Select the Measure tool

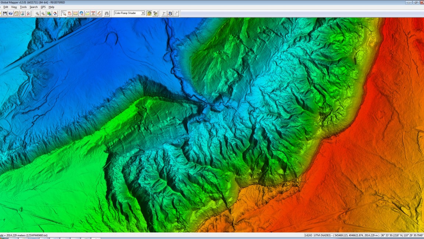click(75, 13)
